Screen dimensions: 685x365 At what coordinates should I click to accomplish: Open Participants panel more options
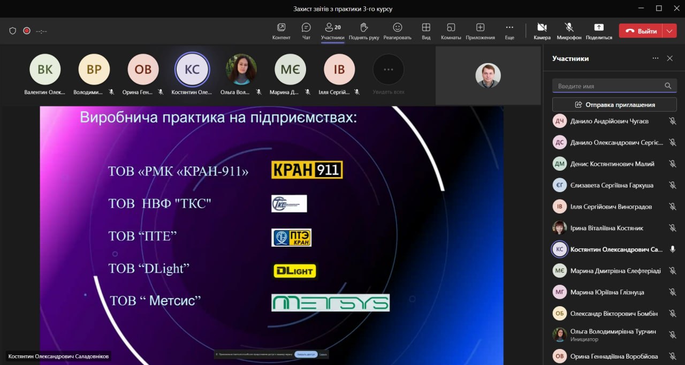click(655, 58)
